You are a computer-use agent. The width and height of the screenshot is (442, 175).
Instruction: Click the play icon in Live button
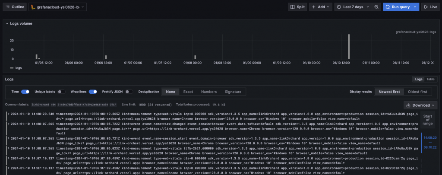coord(426,7)
